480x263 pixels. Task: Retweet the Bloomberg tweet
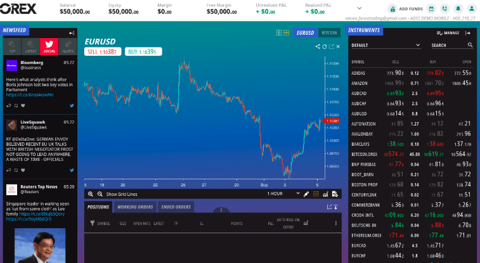(16, 105)
